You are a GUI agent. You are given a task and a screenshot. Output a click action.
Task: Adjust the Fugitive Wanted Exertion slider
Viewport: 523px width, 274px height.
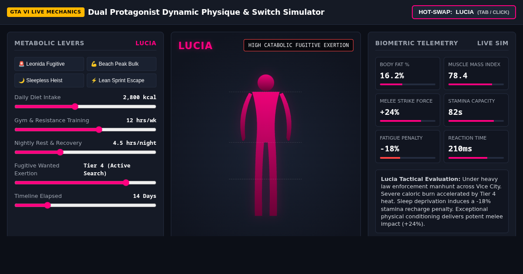[x=85, y=183]
